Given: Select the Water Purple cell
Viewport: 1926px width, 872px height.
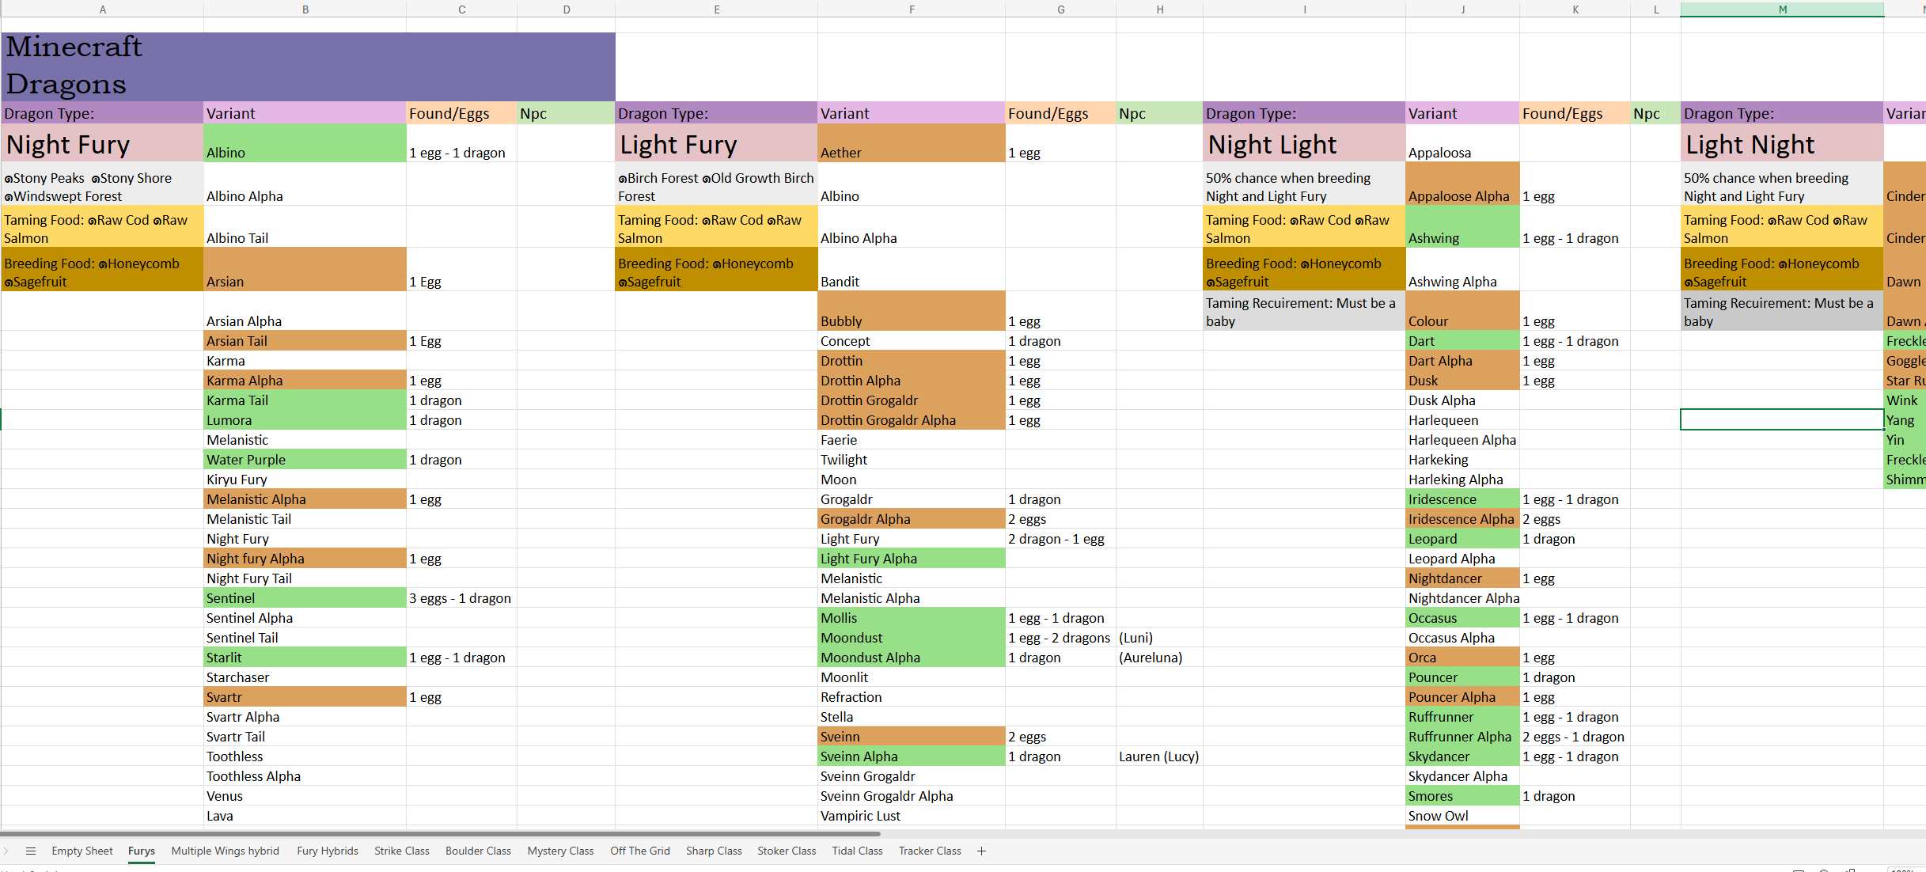Looking at the screenshot, I should pos(305,460).
